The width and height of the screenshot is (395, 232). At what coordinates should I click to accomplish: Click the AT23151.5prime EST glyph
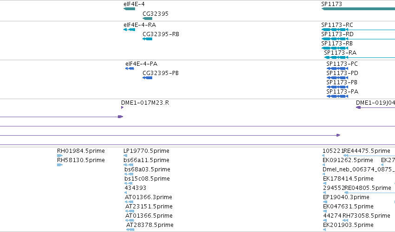pyautogui.click(x=130, y=211)
